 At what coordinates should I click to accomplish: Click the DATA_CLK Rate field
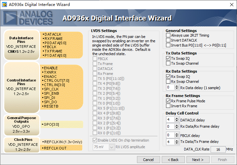coord(218,149)
